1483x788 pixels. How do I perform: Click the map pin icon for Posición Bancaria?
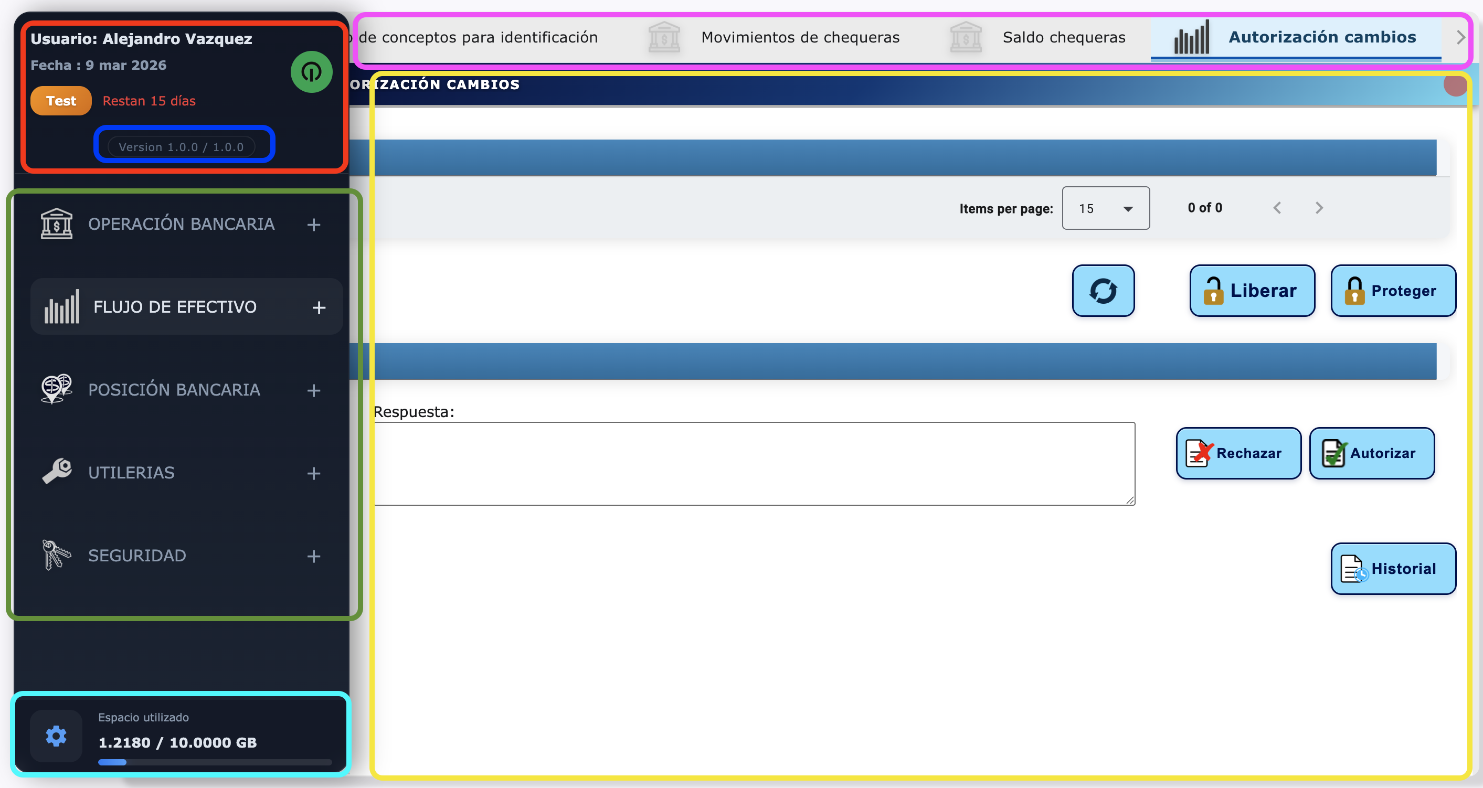(57, 389)
